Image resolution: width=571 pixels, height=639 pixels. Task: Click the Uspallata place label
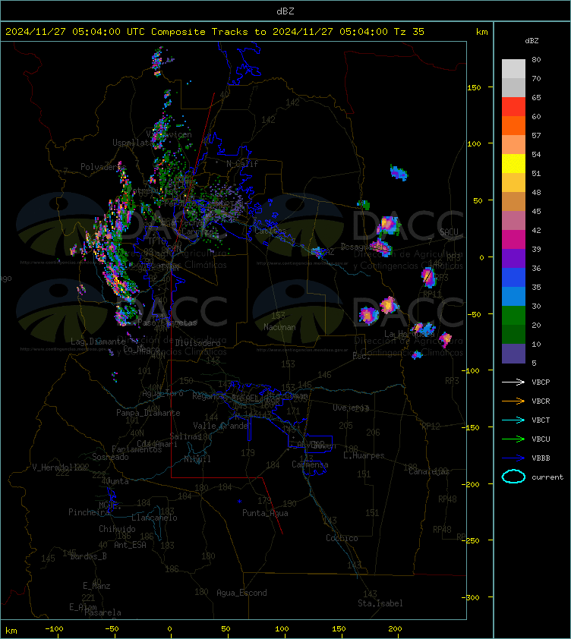pyautogui.click(x=133, y=143)
